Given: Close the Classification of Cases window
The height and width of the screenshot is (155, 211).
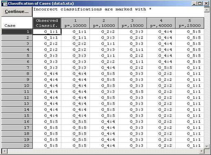Looking at the screenshot, I should coord(206,3).
